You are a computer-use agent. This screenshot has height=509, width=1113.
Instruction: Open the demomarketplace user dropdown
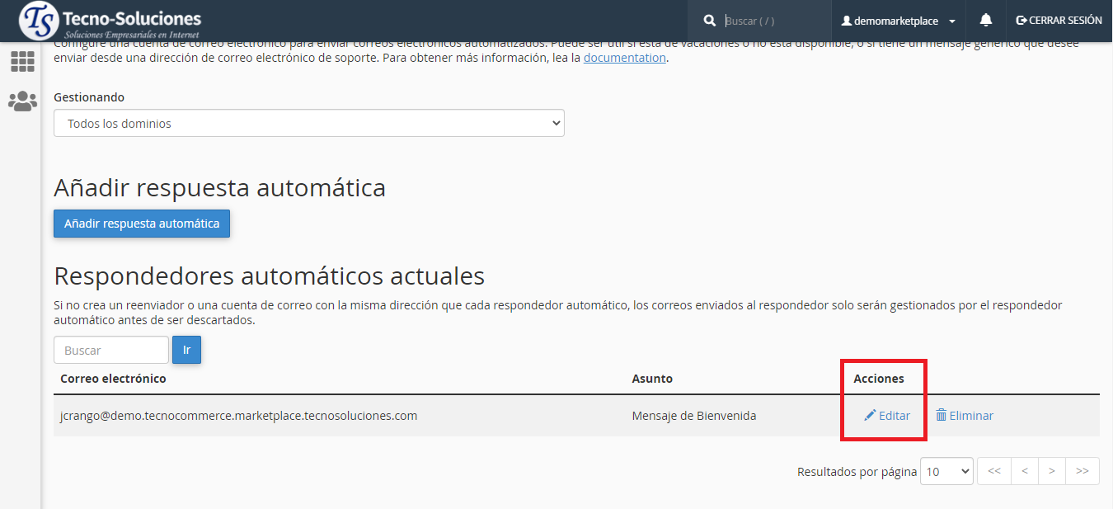point(897,21)
